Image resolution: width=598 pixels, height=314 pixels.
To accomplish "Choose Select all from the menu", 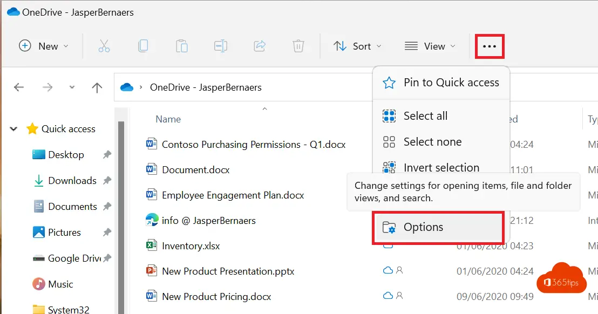I will (x=424, y=115).
